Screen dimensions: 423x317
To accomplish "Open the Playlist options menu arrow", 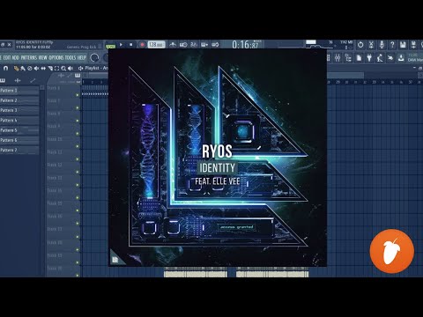I will (x=80, y=68).
